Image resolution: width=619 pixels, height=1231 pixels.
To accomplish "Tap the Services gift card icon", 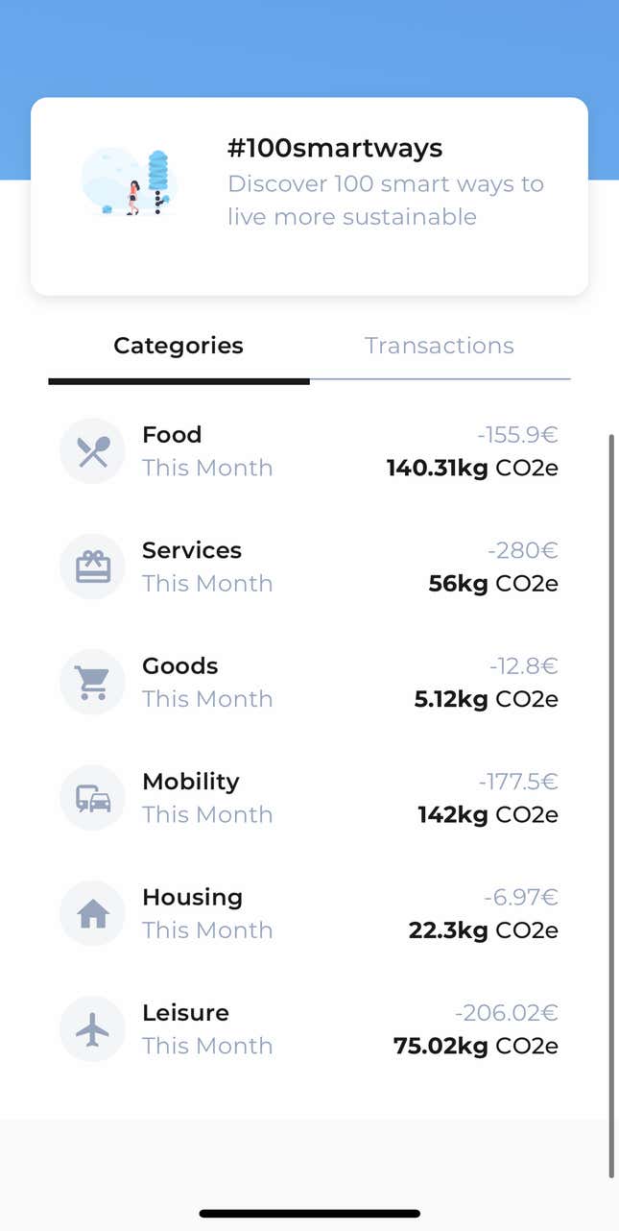I will click(93, 567).
